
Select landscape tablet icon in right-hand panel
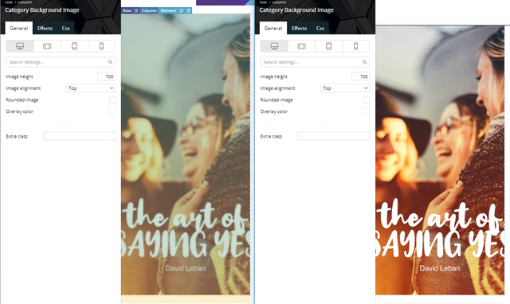click(x=301, y=46)
